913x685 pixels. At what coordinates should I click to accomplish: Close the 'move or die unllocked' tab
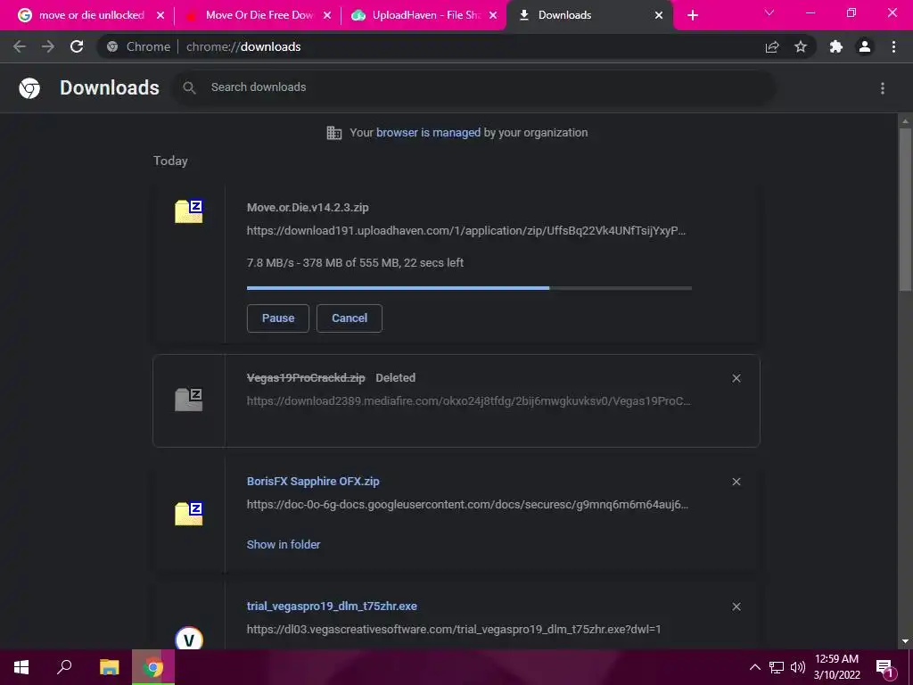pos(160,15)
